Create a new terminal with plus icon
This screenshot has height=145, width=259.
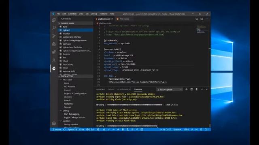click(187, 89)
